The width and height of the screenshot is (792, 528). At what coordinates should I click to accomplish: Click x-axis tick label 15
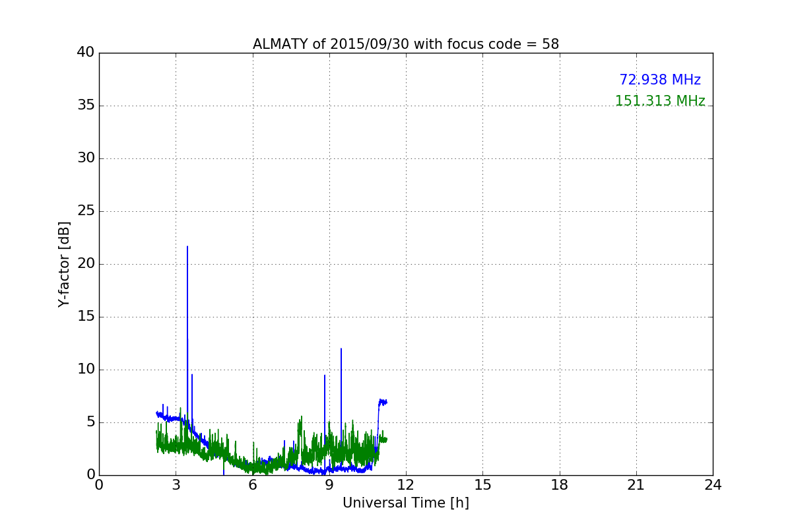pos(483,485)
